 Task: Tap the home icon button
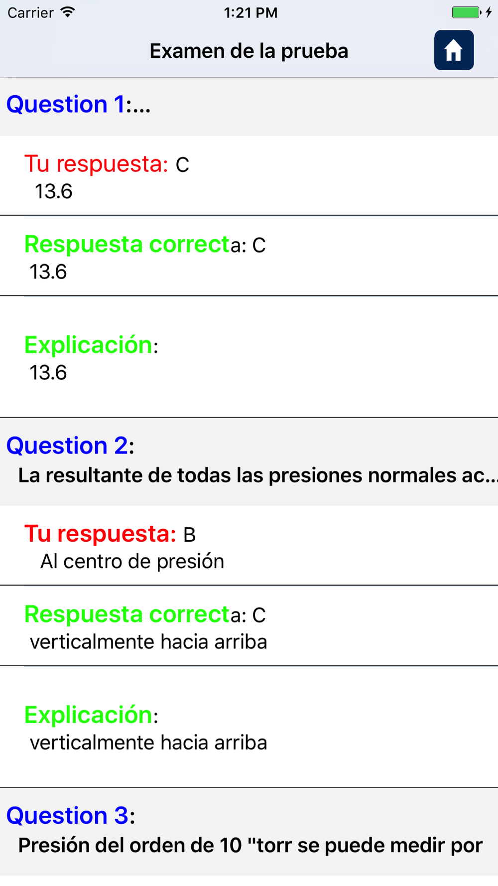454,50
